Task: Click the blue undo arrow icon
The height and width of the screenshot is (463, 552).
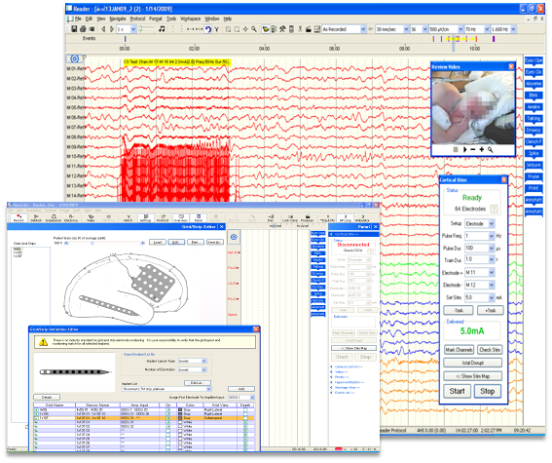Action: pyautogui.click(x=208, y=29)
